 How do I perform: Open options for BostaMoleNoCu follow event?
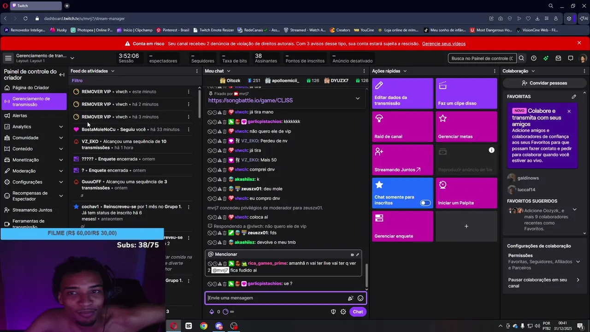189,130
